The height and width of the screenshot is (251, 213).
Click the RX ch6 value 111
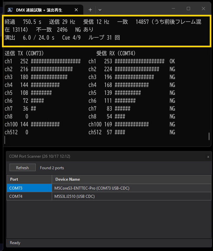pos(108,101)
